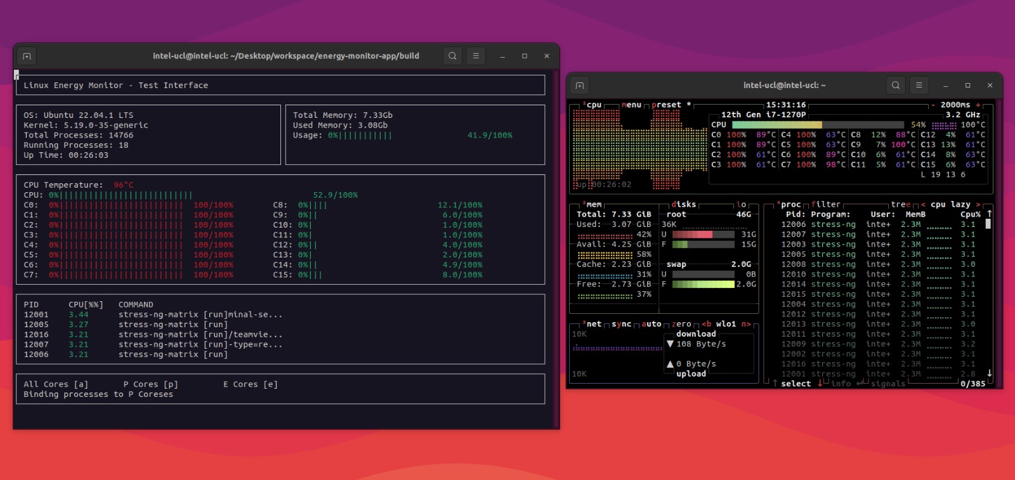The width and height of the screenshot is (1015, 480).
Task: Toggle the cpu box in btop
Action: 593,105
